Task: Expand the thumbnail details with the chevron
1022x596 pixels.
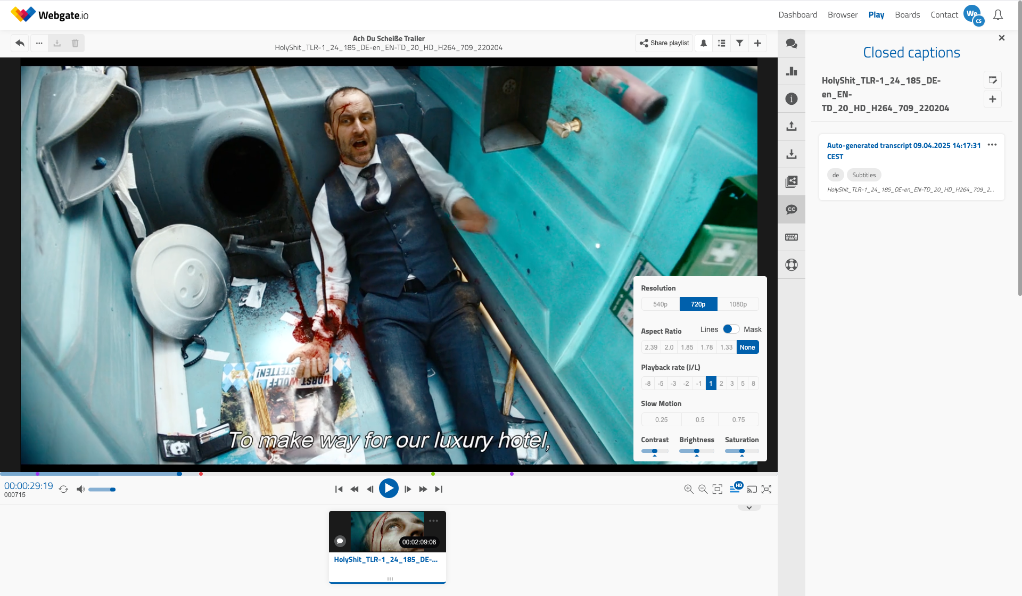Action: (x=749, y=507)
